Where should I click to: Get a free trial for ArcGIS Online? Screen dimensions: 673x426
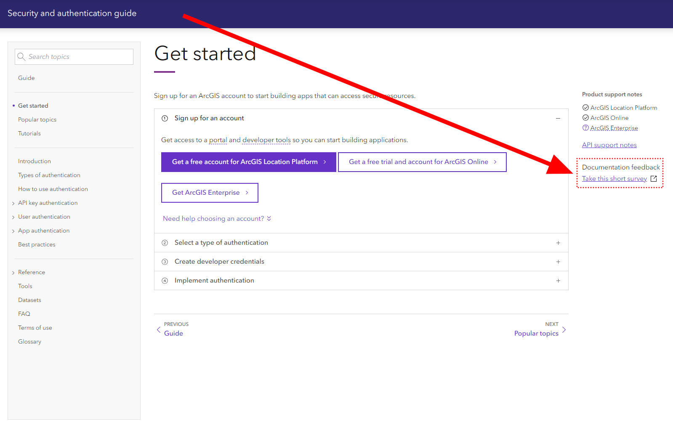tap(422, 162)
